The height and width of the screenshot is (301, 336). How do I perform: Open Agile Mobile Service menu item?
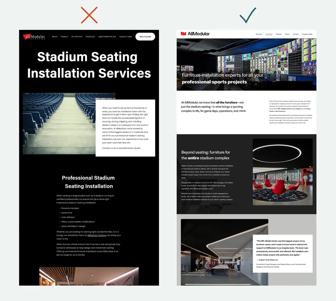[x=107, y=36]
